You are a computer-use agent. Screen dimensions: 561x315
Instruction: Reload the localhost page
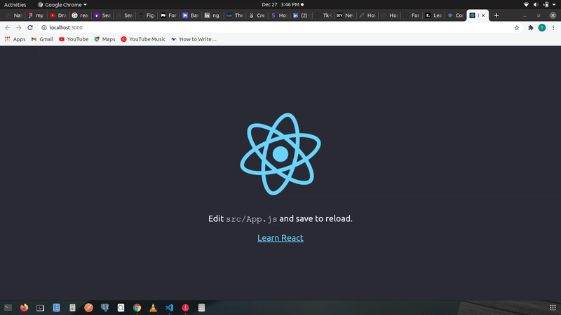click(x=30, y=27)
